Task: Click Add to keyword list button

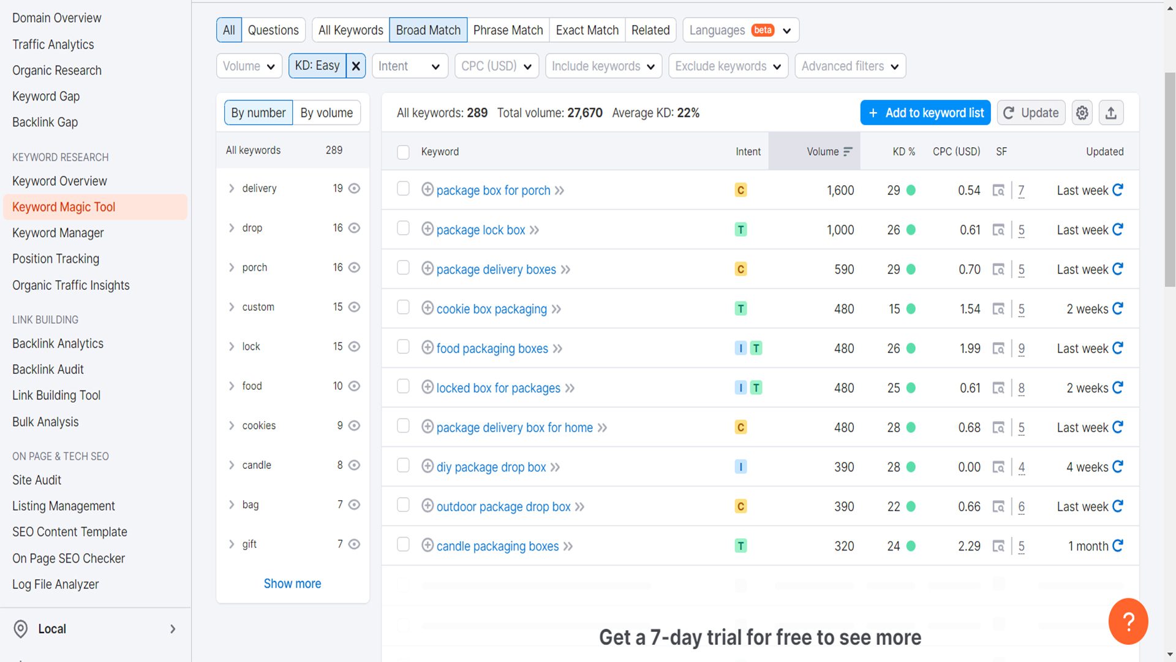Action: click(925, 113)
